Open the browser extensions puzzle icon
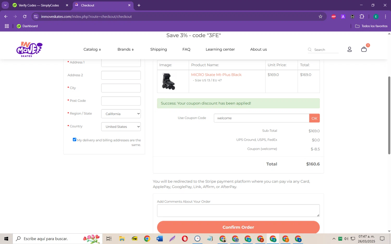This screenshot has width=391, height=244. tap(362, 16)
